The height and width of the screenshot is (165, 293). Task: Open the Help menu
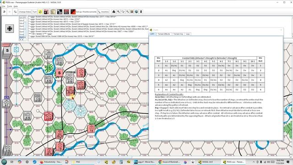coord(16,6)
